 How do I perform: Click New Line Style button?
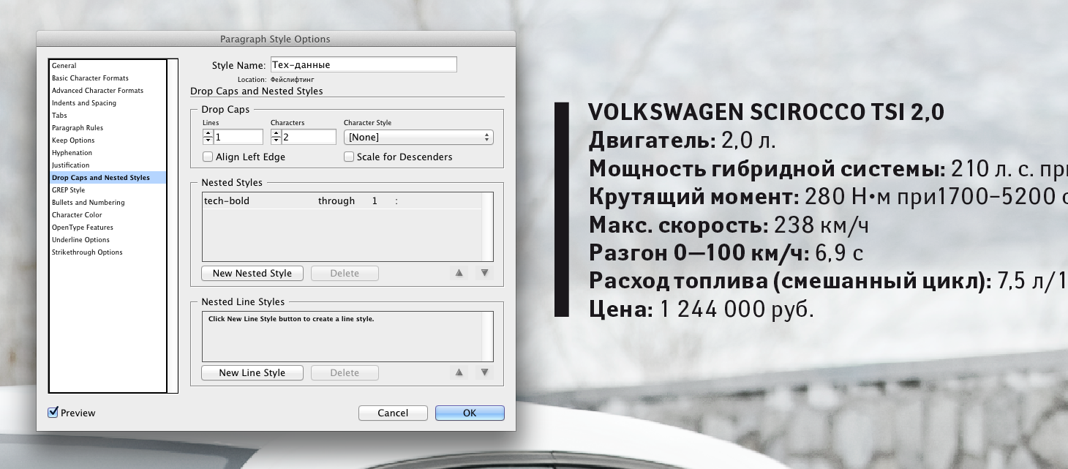coord(252,372)
